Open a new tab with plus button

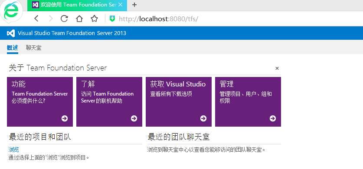pyautogui.click(x=134, y=5)
